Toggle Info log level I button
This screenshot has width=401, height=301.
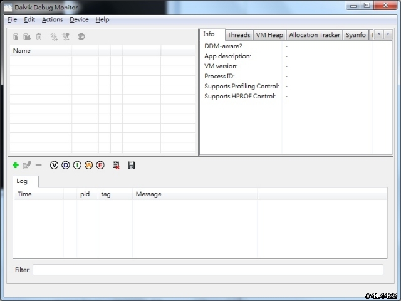[x=77, y=165]
